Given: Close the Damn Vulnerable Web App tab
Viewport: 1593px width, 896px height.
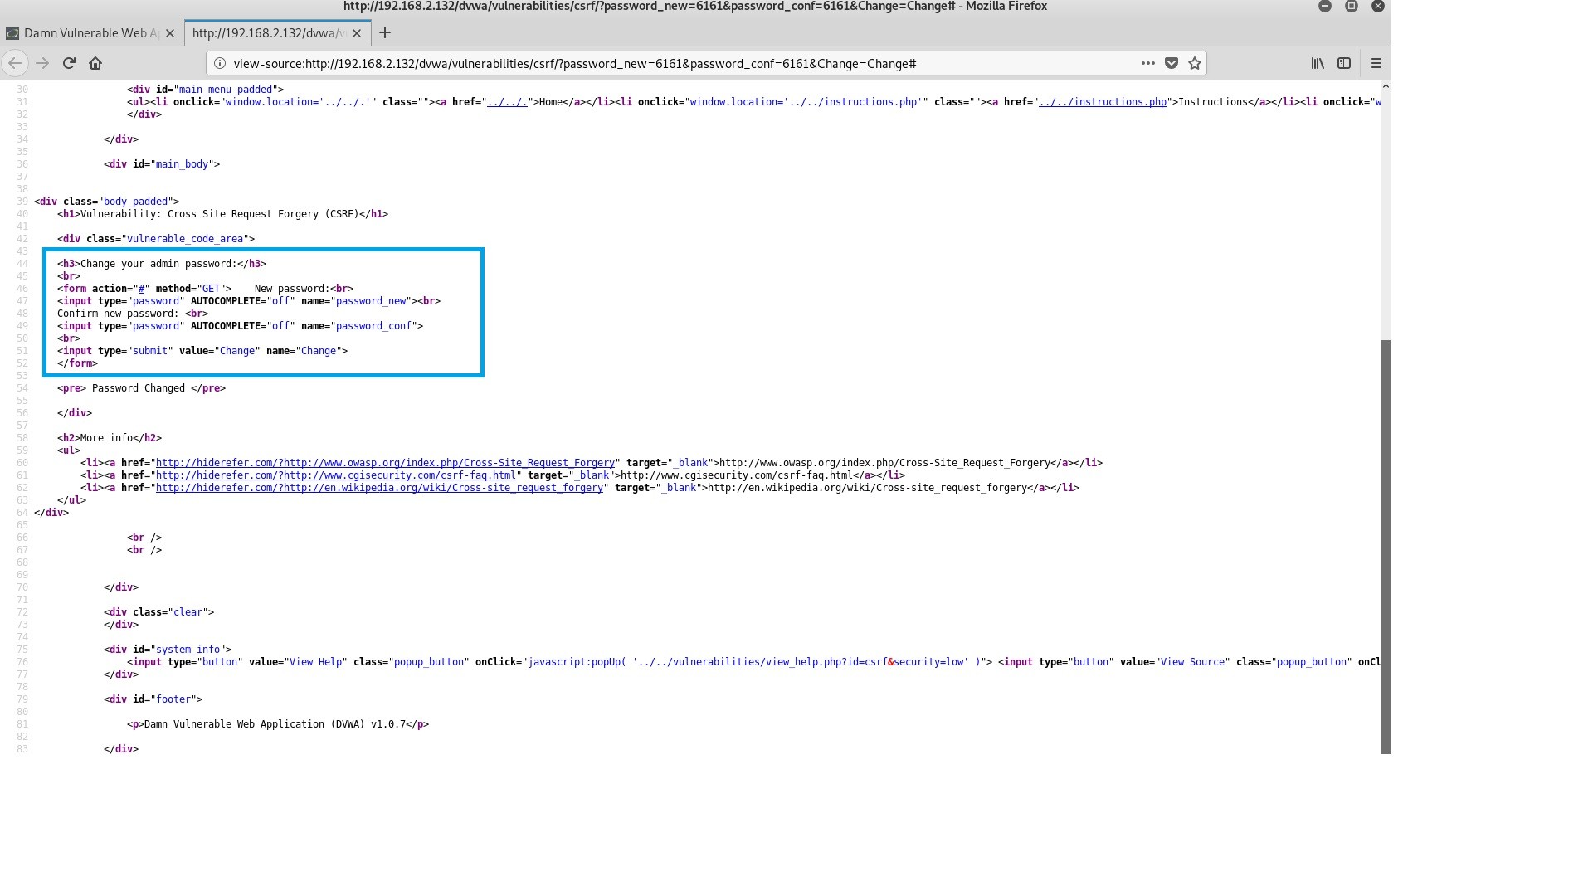Looking at the screenshot, I should [170, 32].
